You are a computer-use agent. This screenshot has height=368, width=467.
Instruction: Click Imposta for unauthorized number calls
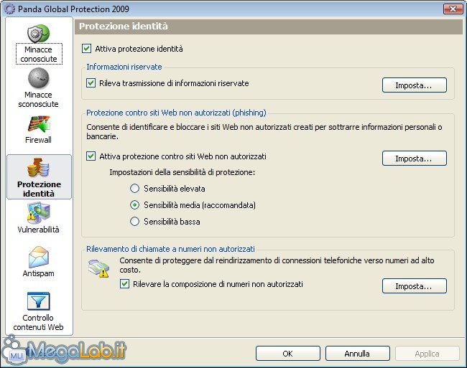click(415, 286)
